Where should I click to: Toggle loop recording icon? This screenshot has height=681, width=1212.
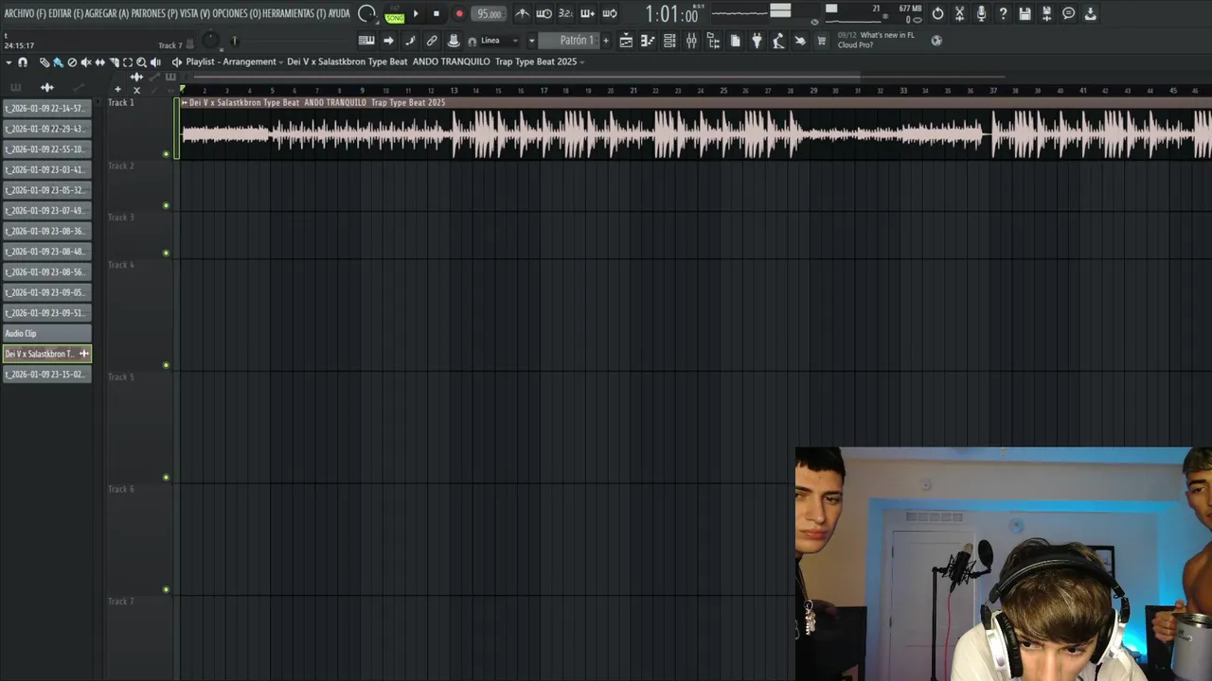click(x=610, y=13)
